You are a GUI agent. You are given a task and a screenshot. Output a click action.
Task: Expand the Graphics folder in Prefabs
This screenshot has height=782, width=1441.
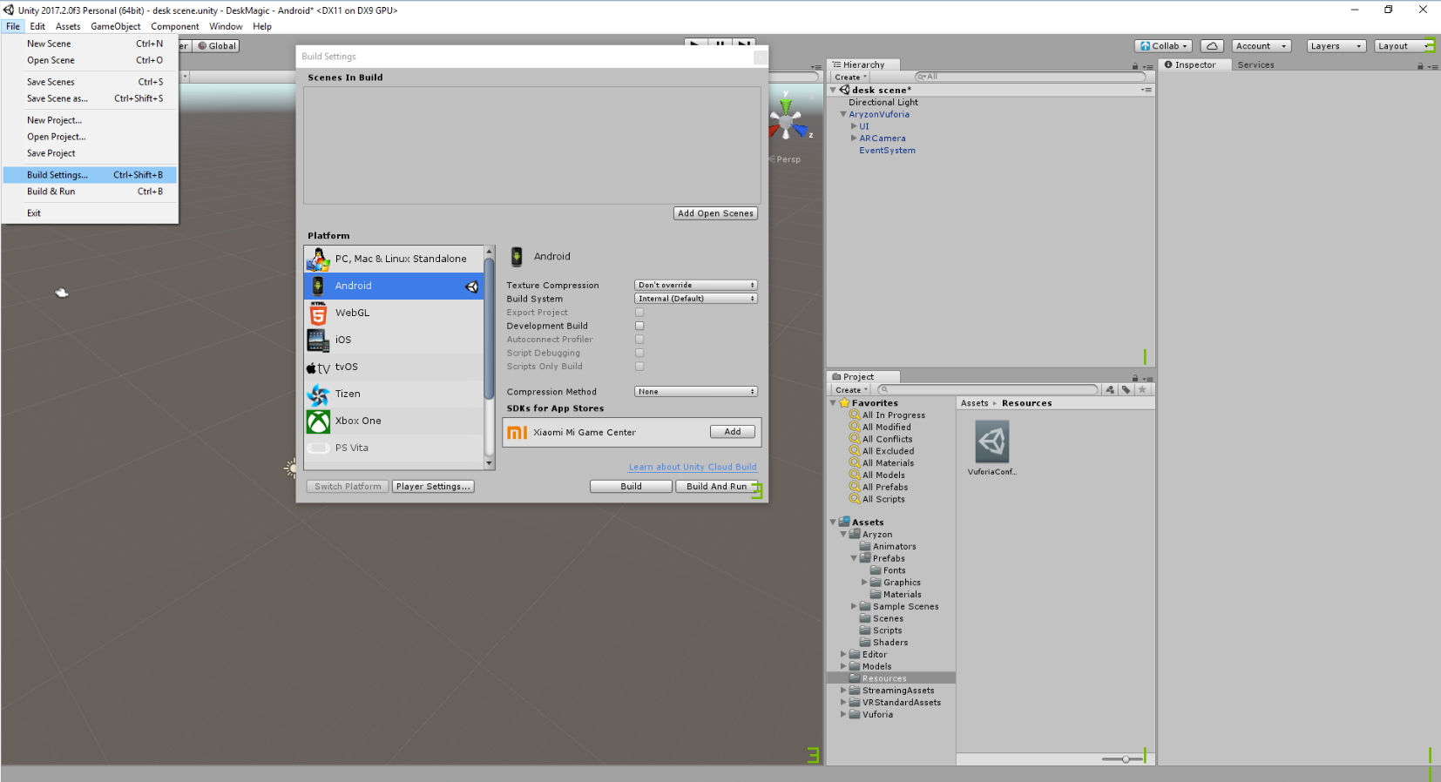864,583
